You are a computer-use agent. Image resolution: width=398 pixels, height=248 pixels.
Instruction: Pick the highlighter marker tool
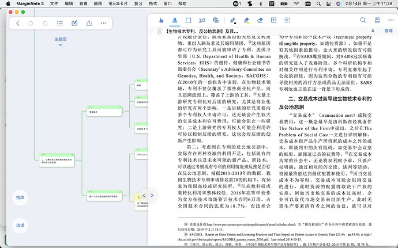click(246, 20)
